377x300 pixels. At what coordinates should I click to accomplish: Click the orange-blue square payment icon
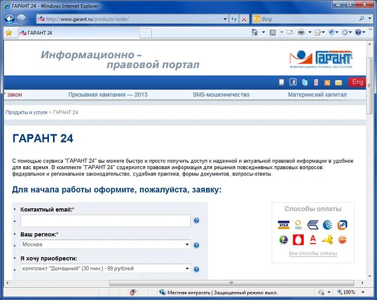(342, 225)
